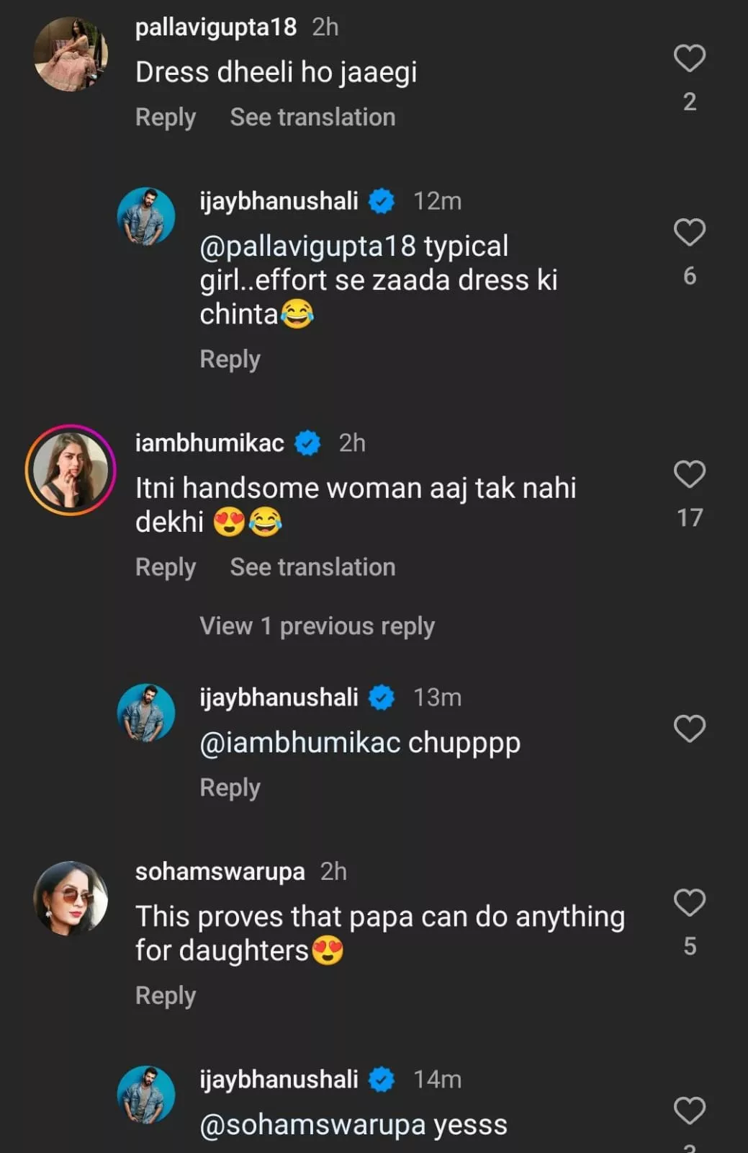Like pallavigupta18's "Dress dheeli ho jaaegi" comment

pos(689,58)
